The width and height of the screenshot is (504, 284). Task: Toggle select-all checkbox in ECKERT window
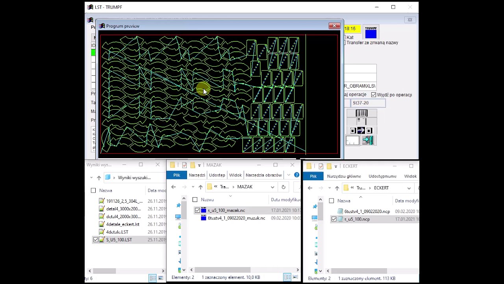click(x=332, y=201)
